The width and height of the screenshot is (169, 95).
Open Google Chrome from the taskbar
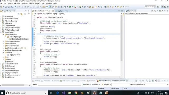pyautogui.click(x=76, y=93)
